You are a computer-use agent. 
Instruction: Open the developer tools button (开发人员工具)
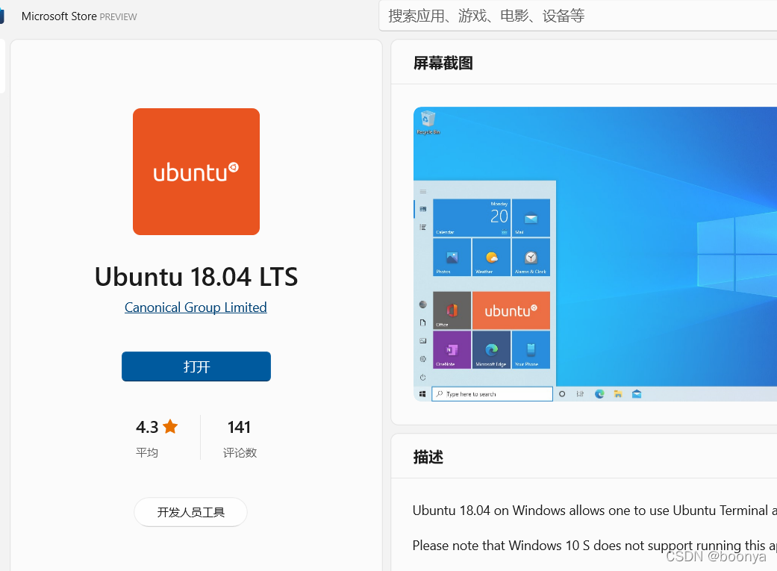point(191,512)
